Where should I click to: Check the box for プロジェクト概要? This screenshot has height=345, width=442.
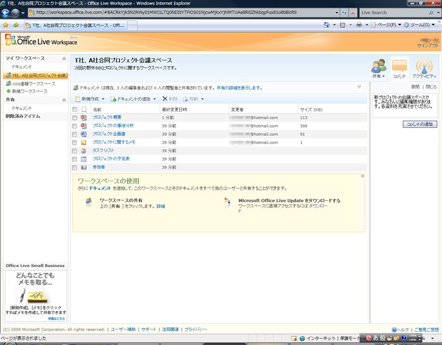tap(75, 118)
